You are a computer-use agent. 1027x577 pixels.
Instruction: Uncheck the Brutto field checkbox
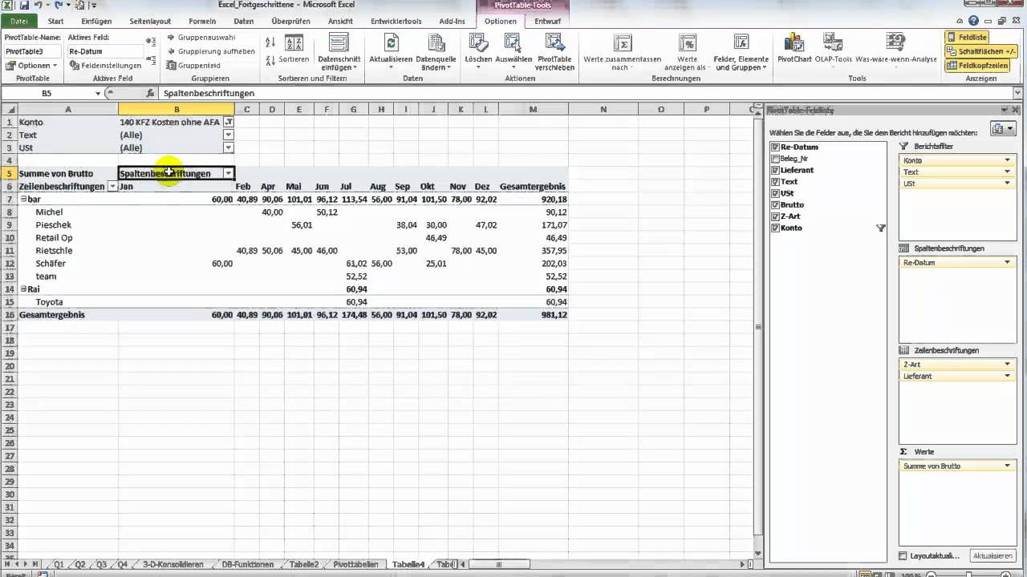[x=775, y=205]
